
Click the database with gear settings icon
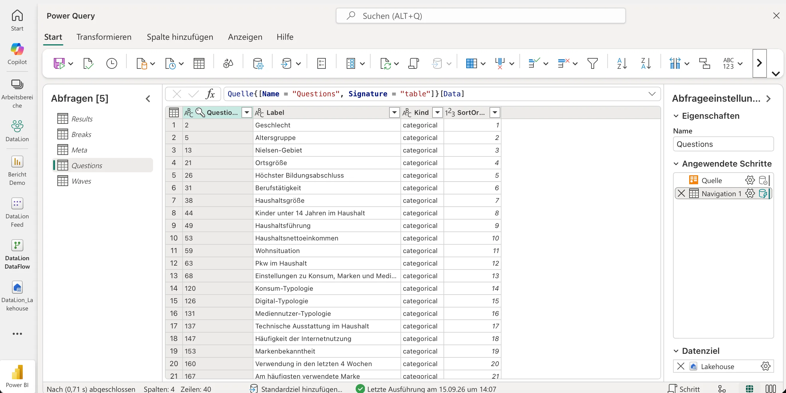pyautogui.click(x=258, y=63)
